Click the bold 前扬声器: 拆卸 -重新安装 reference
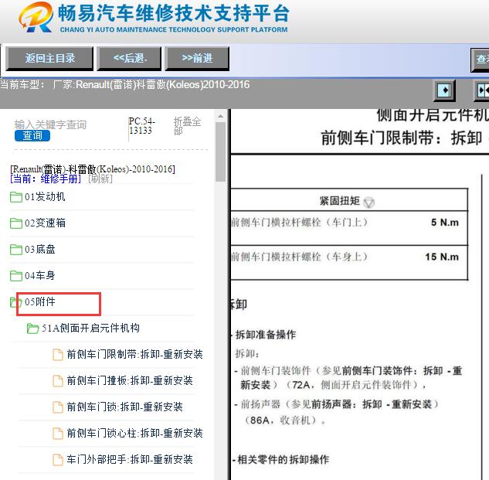The width and height of the screenshot is (489, 480). (x=372, y=404)
